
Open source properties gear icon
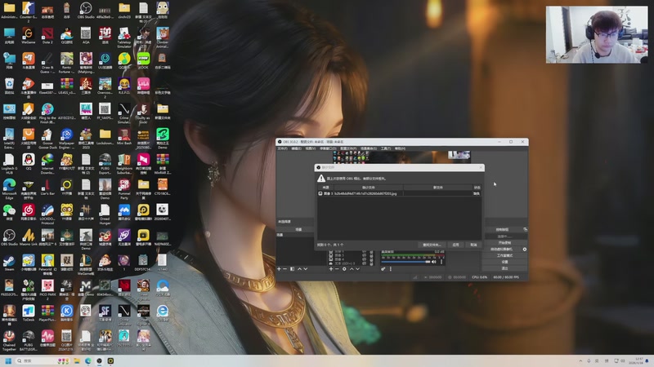(344, 268)
